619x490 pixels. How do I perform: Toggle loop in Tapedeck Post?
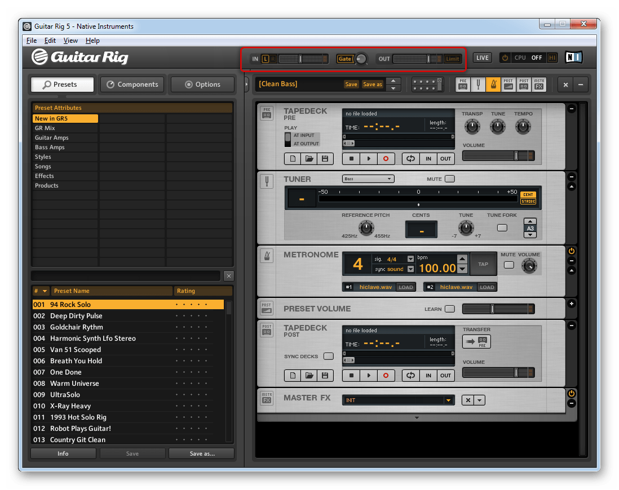[x=411, y=376]
